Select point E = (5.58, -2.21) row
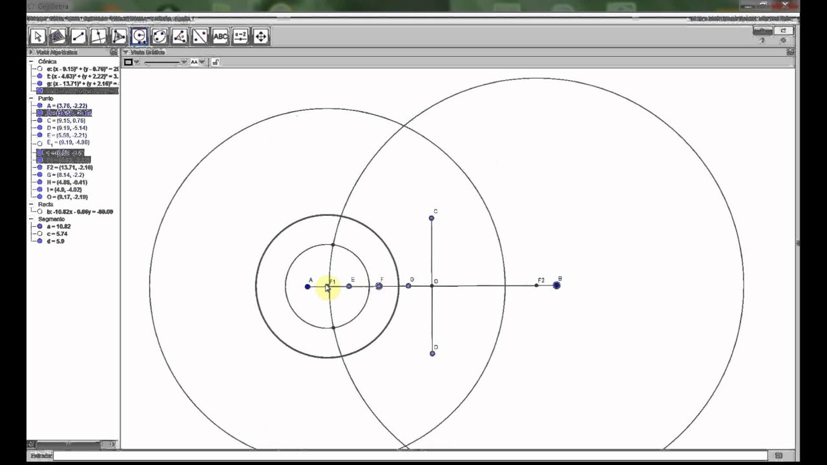Screen dimensions: 827x465 [x=67, y=135]
